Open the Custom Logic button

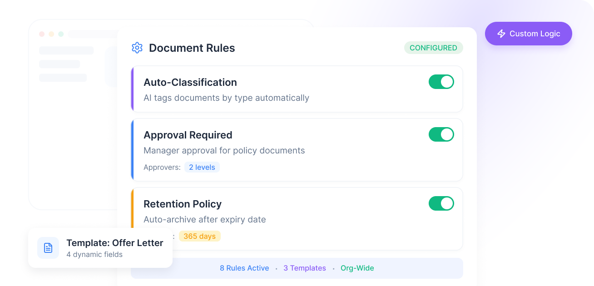(529, 34)
